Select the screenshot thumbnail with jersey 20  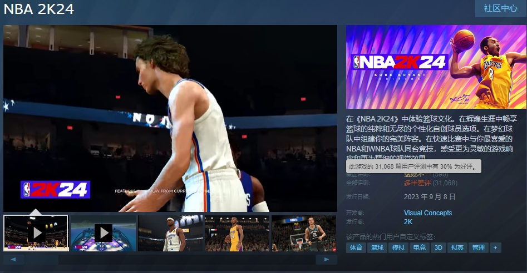point(303,233)
